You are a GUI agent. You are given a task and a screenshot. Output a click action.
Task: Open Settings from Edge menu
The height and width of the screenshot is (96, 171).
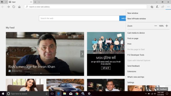pos(131,83)
